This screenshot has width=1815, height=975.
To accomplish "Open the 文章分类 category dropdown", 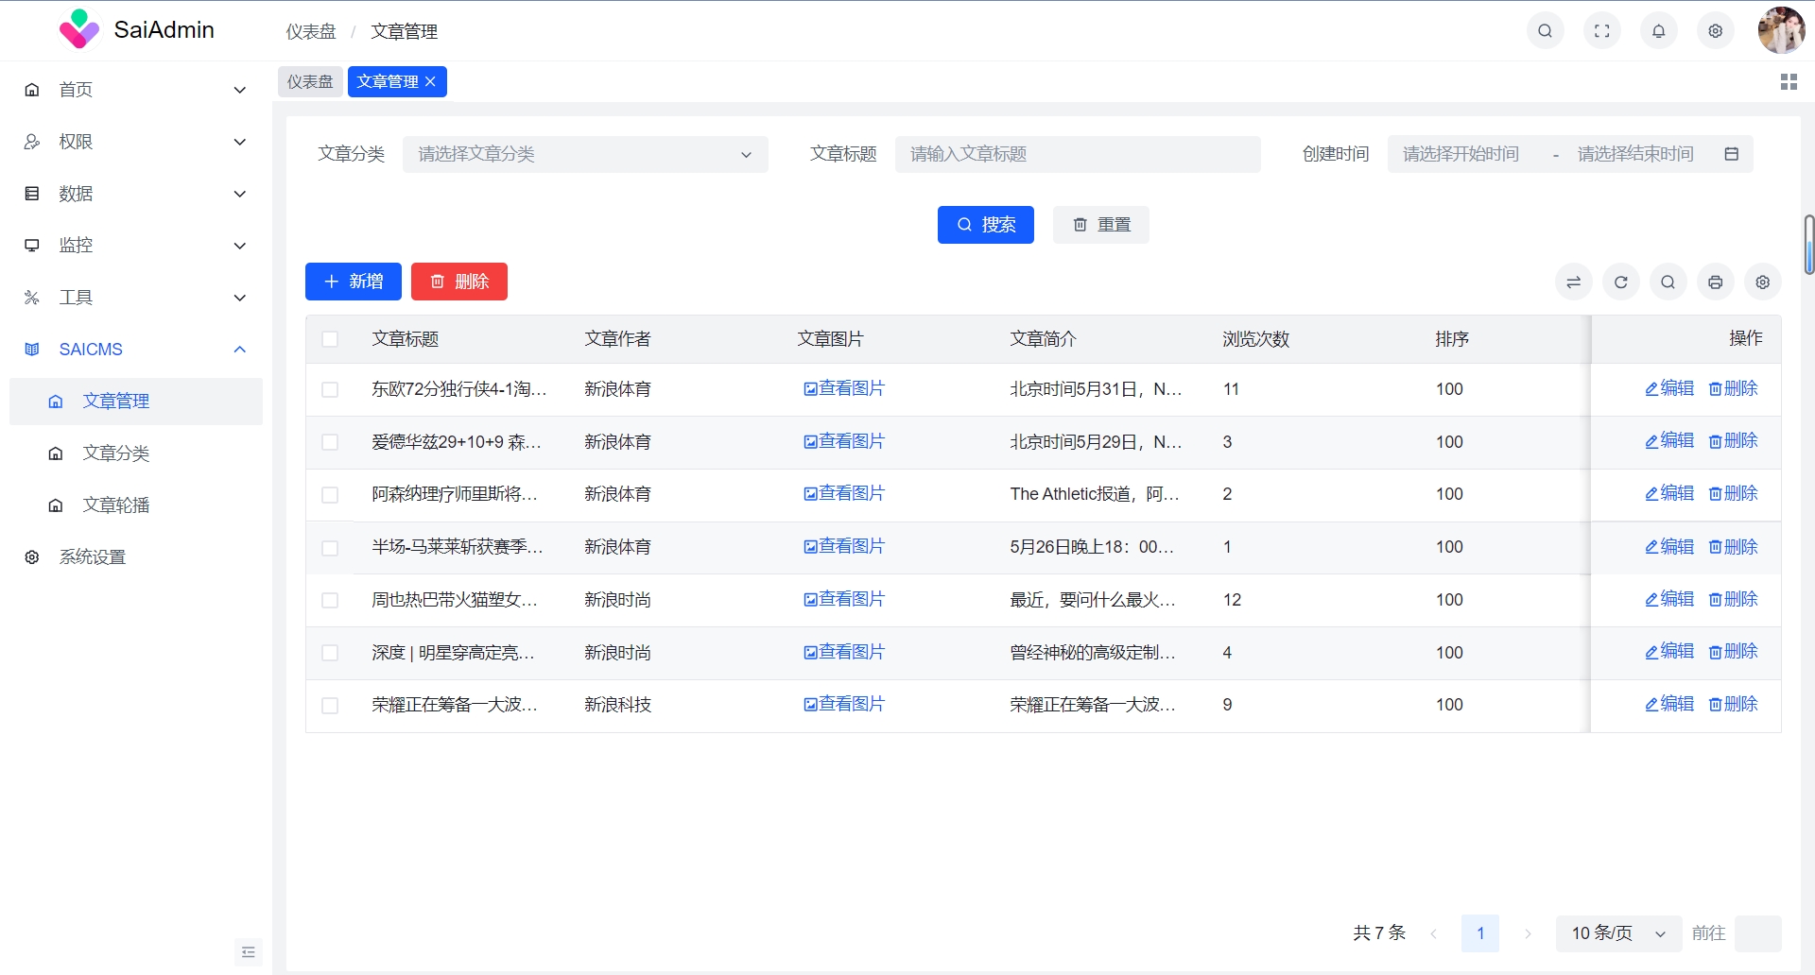I will (584, 154).
